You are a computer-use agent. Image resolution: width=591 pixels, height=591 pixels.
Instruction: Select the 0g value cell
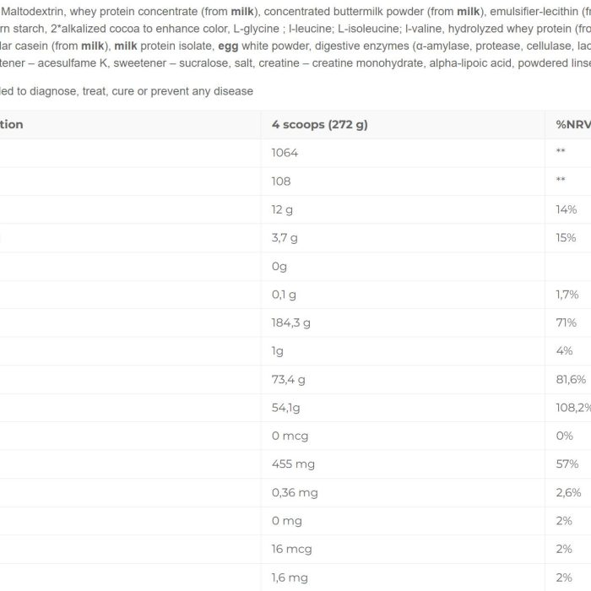point(403,266)
